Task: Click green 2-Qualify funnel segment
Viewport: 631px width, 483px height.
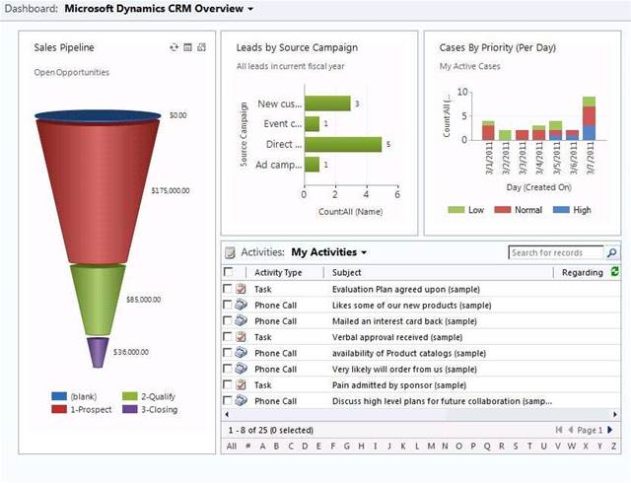Action: tap(98, 300)
